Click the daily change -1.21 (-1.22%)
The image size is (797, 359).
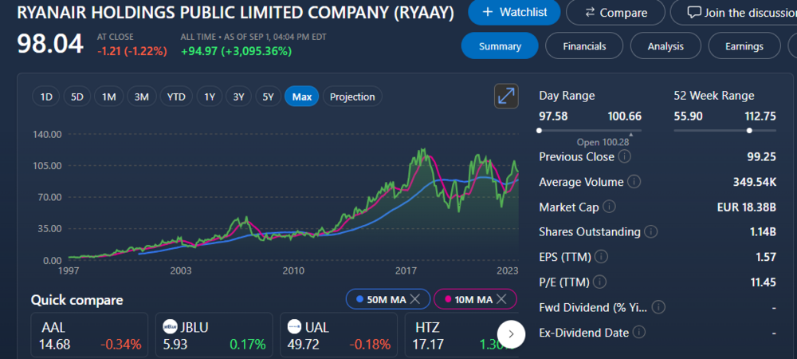click(132, 51)
